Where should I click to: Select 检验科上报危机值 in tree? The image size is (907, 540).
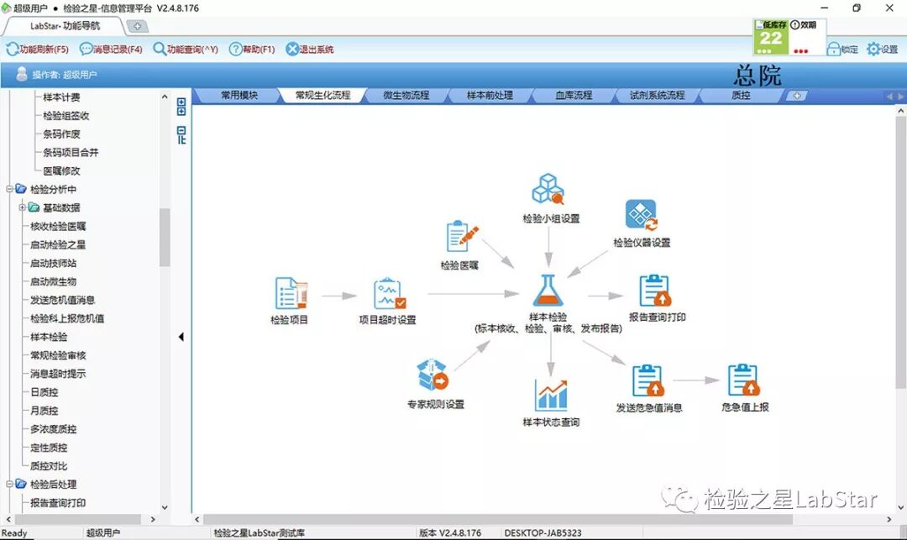(67, 318)
